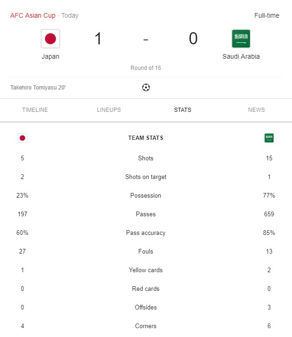
Task: Click the Shots on target label
Action: [146, 177]
